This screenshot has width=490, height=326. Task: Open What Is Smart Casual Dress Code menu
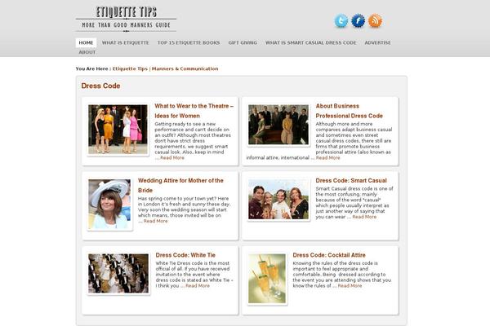pos(310,42)
